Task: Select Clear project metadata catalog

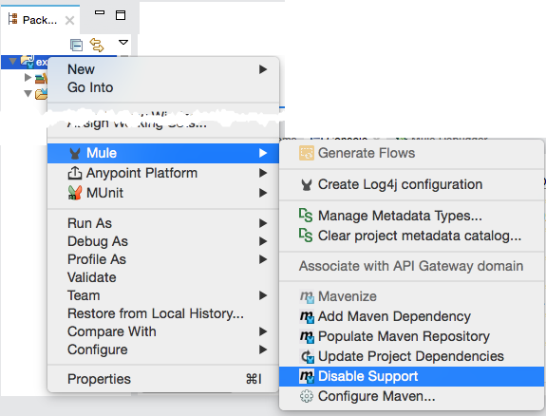Action: [411, 236]
